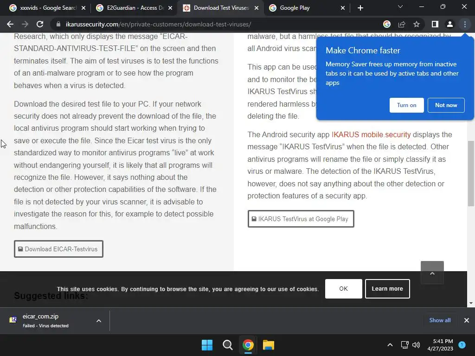Open the Windows Start menu
475x356 pixels.
[x=207, y=345]
